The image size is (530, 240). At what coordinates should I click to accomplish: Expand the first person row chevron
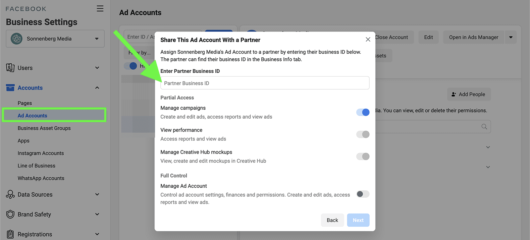(488, 147)
